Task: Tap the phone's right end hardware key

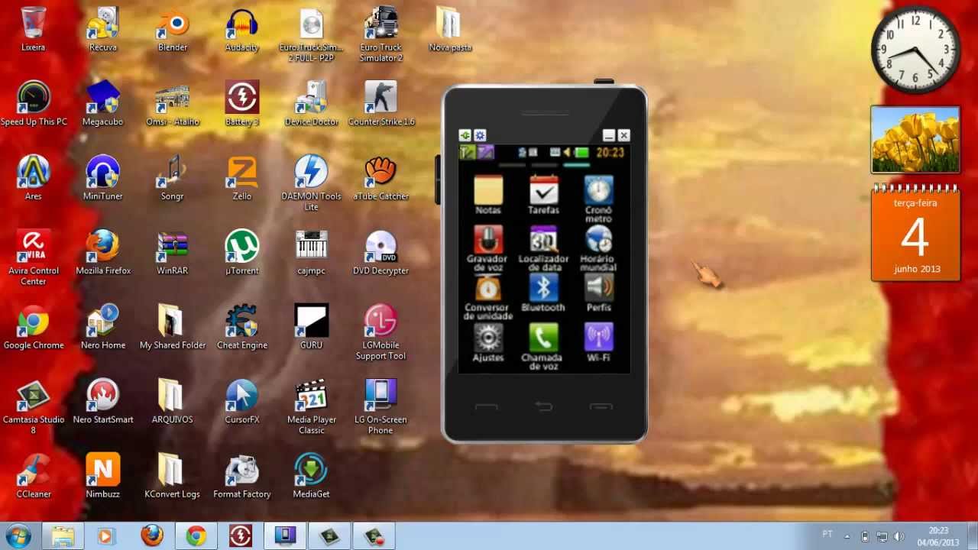Action: pos(601,406)
